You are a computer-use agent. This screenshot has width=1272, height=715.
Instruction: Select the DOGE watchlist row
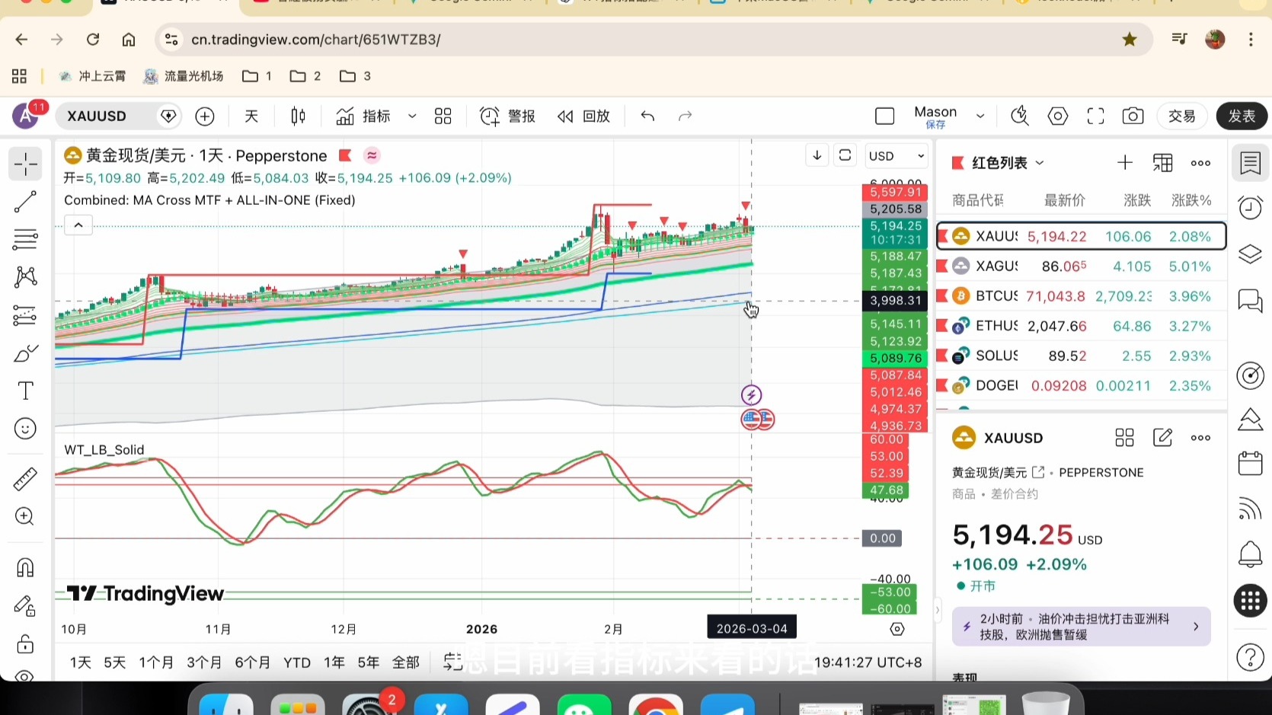coord(1081,386)
